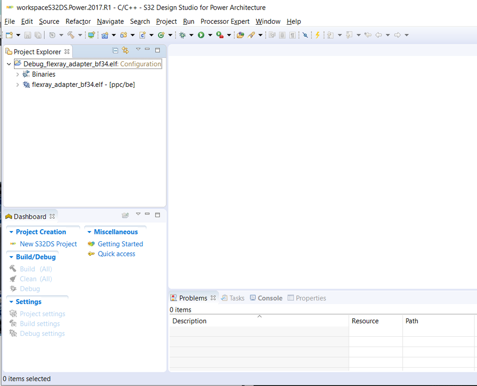Expand flexray_adapter_bf34.elf [ppc/be] node
This screenshot has width=477, height=386.
(x=17, y=85)
